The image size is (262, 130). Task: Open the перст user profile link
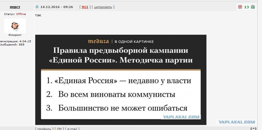click(15, 7)
